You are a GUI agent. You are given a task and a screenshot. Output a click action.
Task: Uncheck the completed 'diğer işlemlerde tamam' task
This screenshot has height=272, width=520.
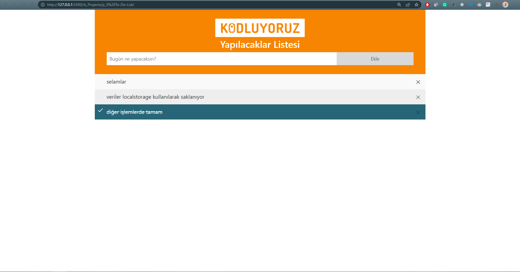click(134, 112)
